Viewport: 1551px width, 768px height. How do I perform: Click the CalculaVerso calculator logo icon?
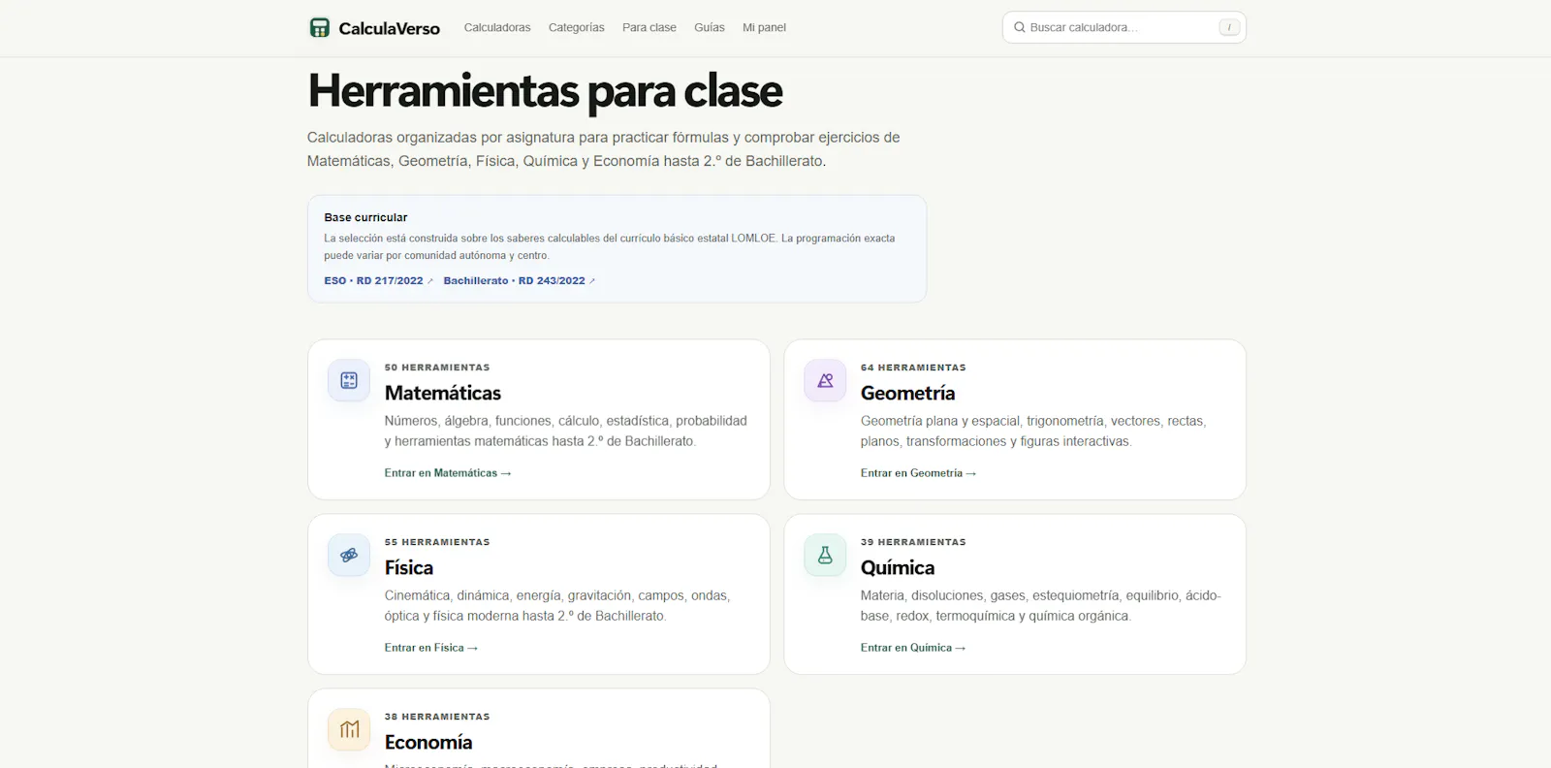click(x=319, y=27)
